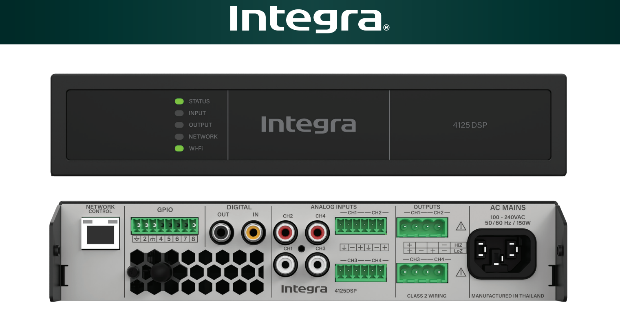Click the red CH4 analog RCA input
The image size is (620, 323).
(x=317, y=233)
